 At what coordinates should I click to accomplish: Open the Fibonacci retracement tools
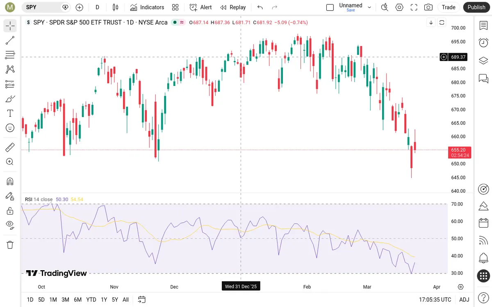click(x=10, y=55)
